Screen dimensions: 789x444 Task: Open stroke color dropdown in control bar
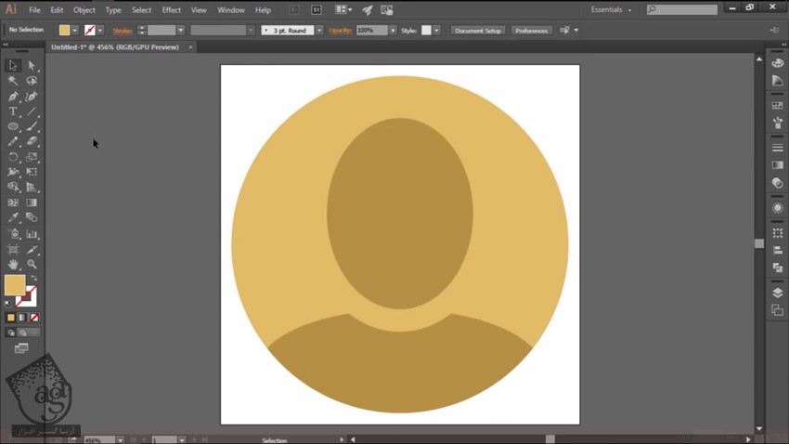click(x=100, y=31)
